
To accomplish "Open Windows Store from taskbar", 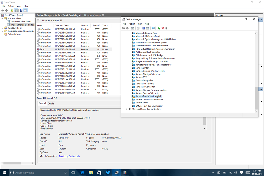I will pyautogui.click(x=99, y=173).
